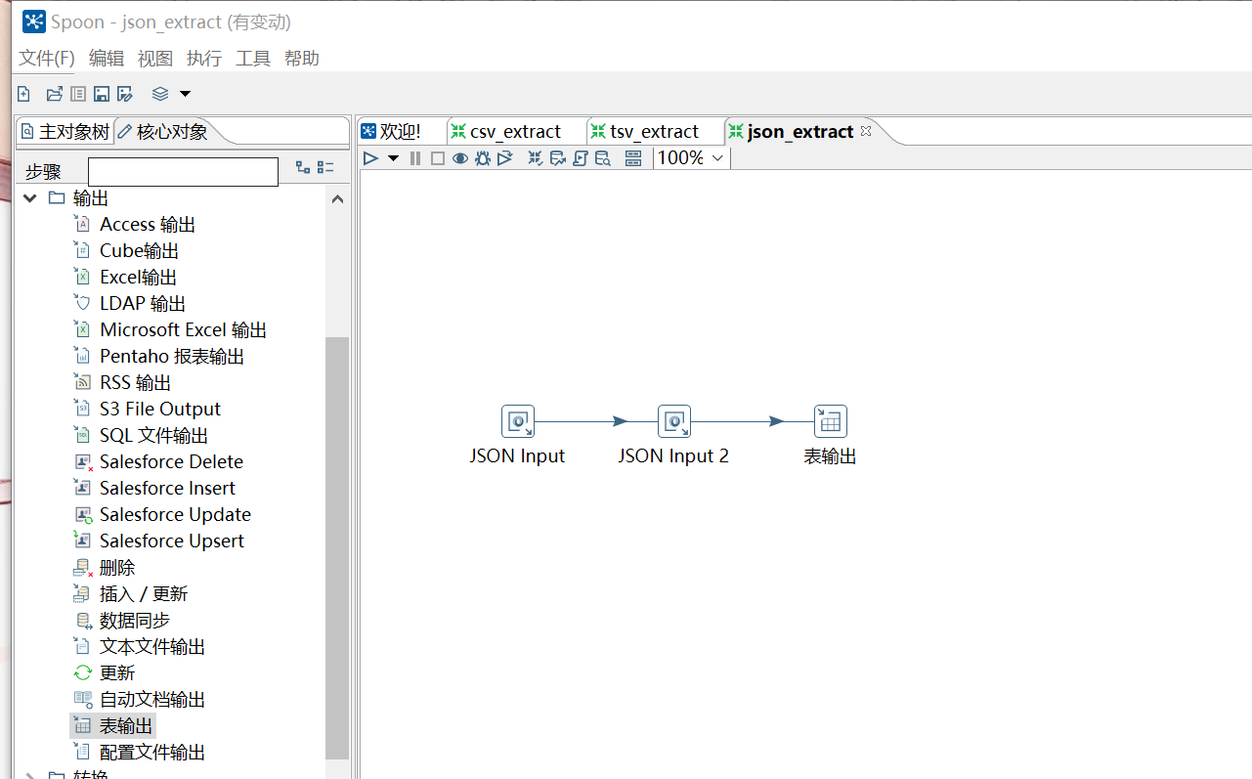Screen dimensions: 1252x779
Task: Open the perspectives dropdown arrow
Action: pyautogui.click(x=185, y=94)
